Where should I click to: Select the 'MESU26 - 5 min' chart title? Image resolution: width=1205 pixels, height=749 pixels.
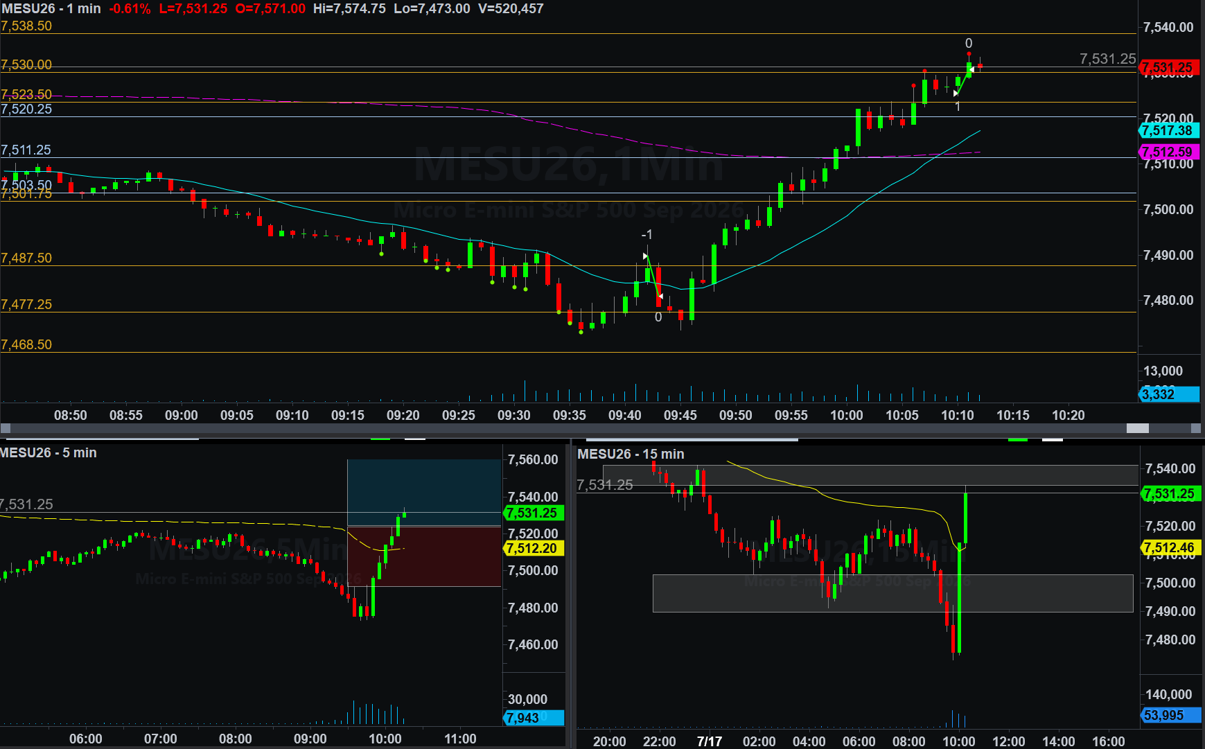click(x=49, y=452)
